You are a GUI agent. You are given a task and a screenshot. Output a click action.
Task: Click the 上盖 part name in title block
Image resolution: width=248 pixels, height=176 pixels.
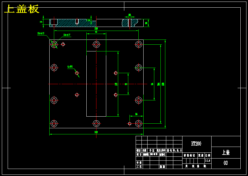click(226, 152)
